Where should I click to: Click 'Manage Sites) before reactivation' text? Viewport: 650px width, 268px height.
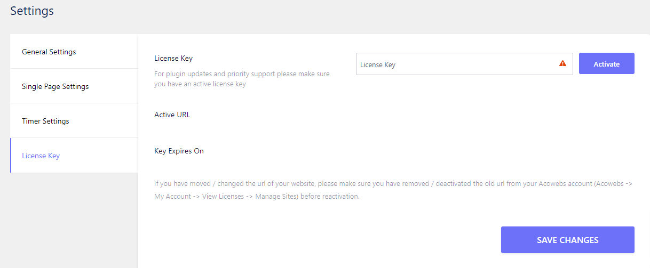[x=307, y=196]
